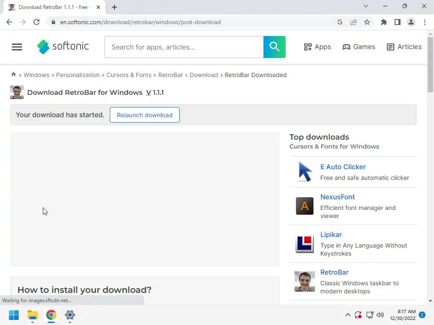Open Personalization breadcrumb link
The width and height of the screenshot is (434, 325).
tap(78, 75)
